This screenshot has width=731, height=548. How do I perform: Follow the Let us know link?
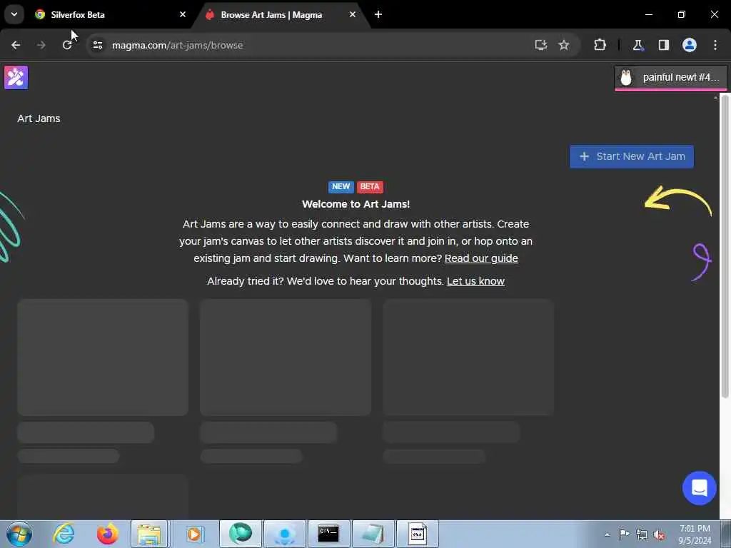point(475,281)
